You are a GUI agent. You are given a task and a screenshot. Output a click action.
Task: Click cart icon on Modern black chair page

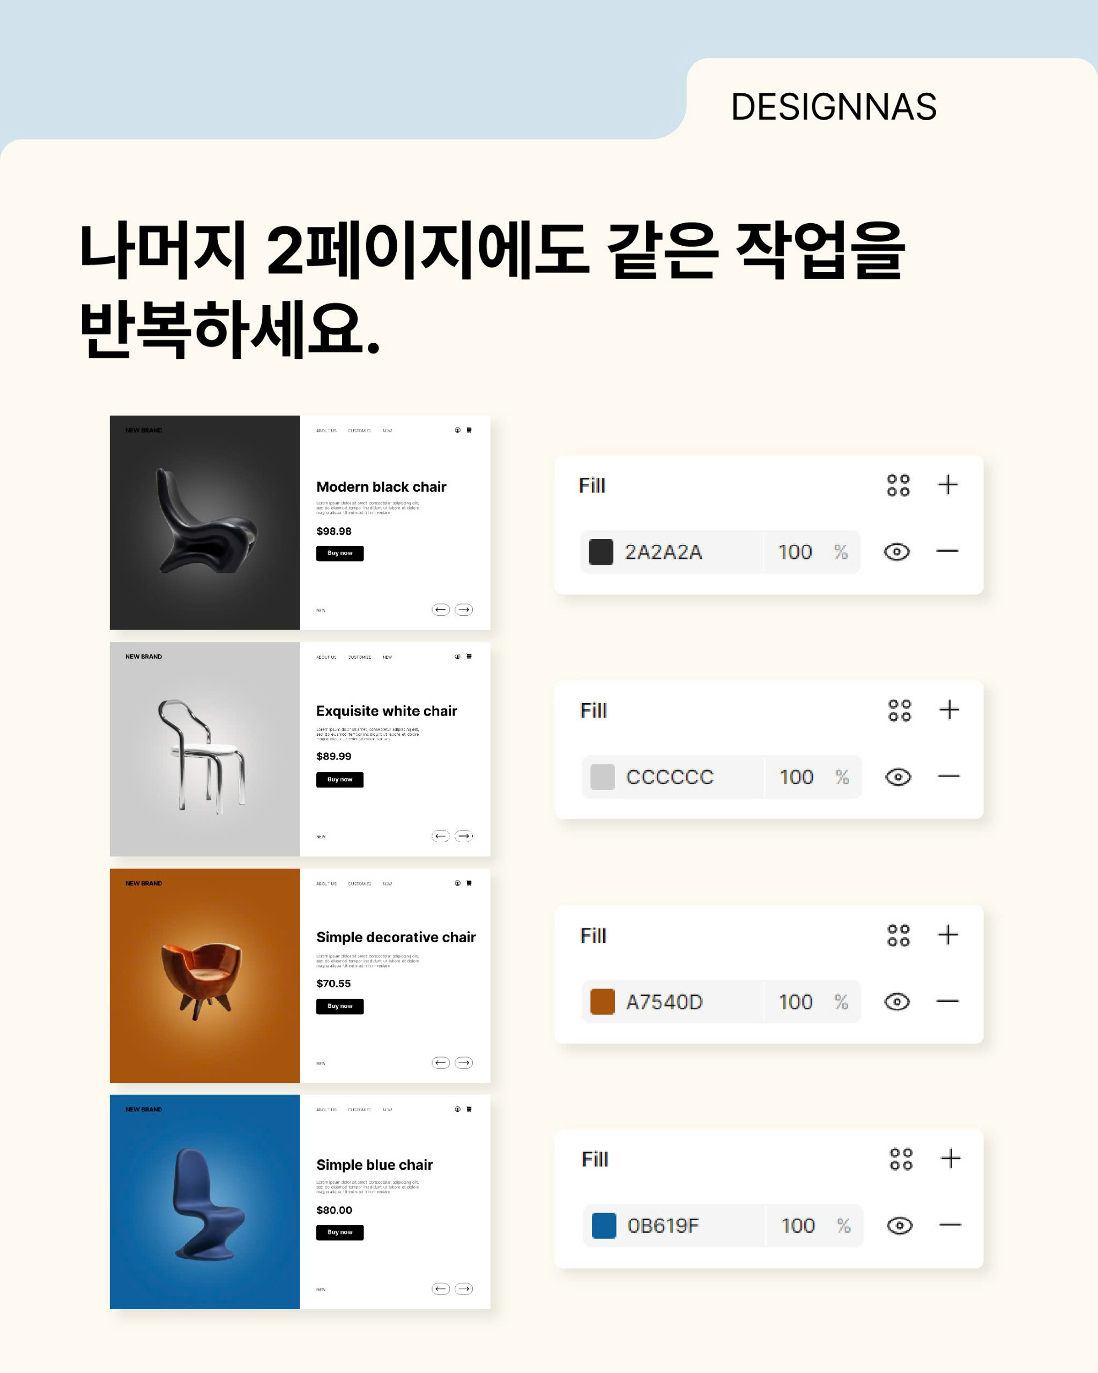click(469, 430)
